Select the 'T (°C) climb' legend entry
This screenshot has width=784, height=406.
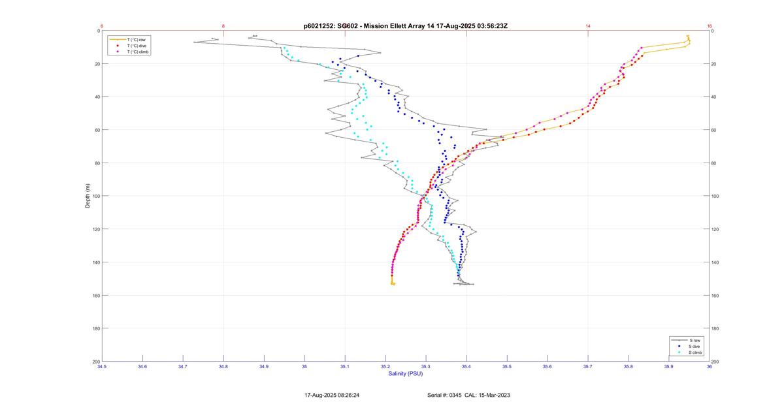tap(130, 52)
